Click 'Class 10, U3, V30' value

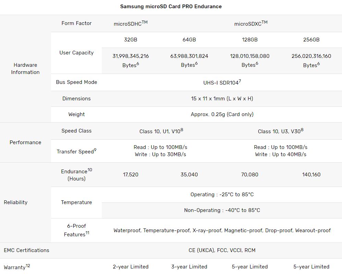click(x=281, y=131)
